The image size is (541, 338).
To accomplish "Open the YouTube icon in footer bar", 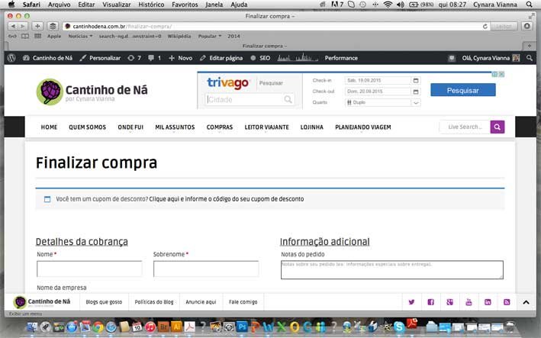I will 469,302.
